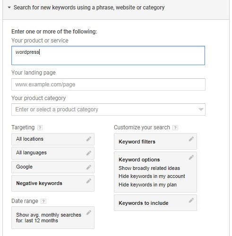Viewport: 232px width, 236px height.
Task: Open the Keywords to include box
Action: 155,202
